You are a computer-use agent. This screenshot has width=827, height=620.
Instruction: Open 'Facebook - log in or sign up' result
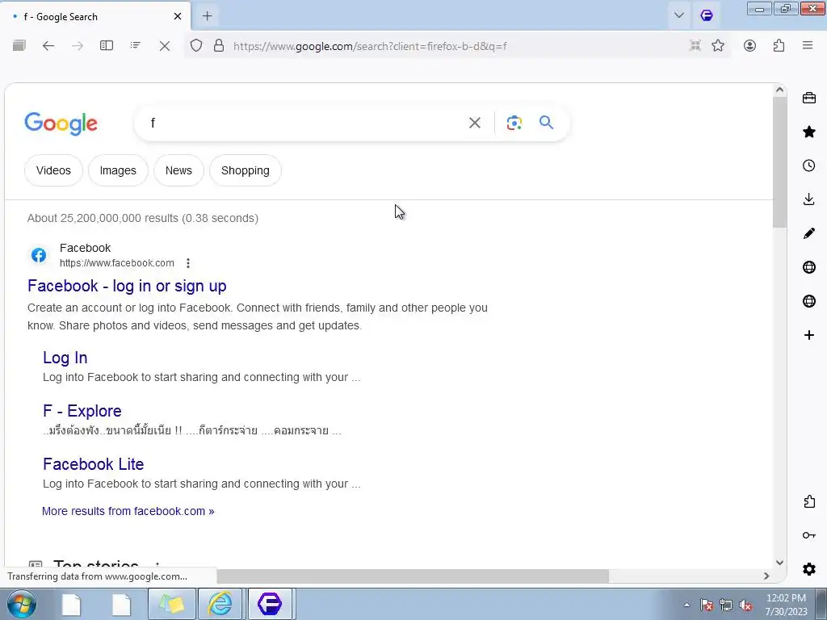coord(127,286)
